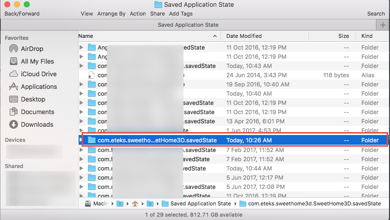
Task: Click the Shared sidebar heading
Action: click(14, 166)
